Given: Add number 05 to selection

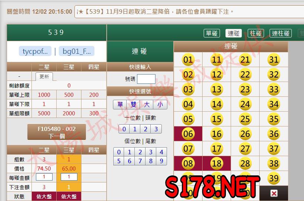Looking at the screenshot, I should [188, 119].
